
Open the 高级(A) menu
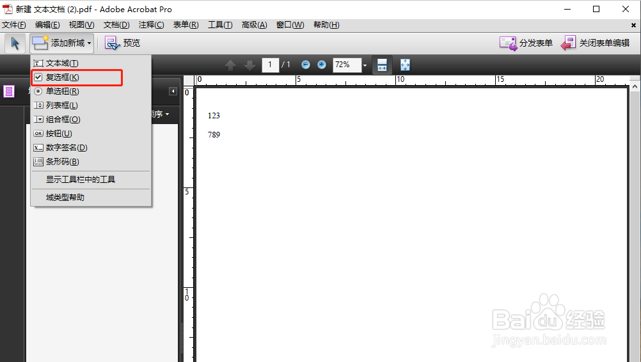(254, 25)
